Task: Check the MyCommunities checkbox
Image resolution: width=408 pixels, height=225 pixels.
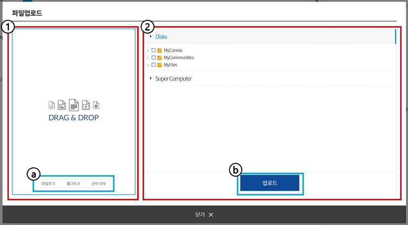Action: coord(154,58)
